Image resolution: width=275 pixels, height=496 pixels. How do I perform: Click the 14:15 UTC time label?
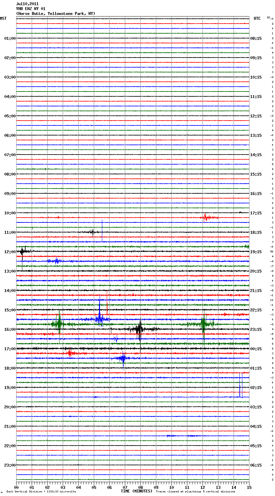click(256, 155)
